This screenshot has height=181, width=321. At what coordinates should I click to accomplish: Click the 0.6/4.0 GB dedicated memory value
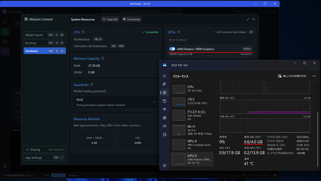pyautogui.click(x=253, y=142)
